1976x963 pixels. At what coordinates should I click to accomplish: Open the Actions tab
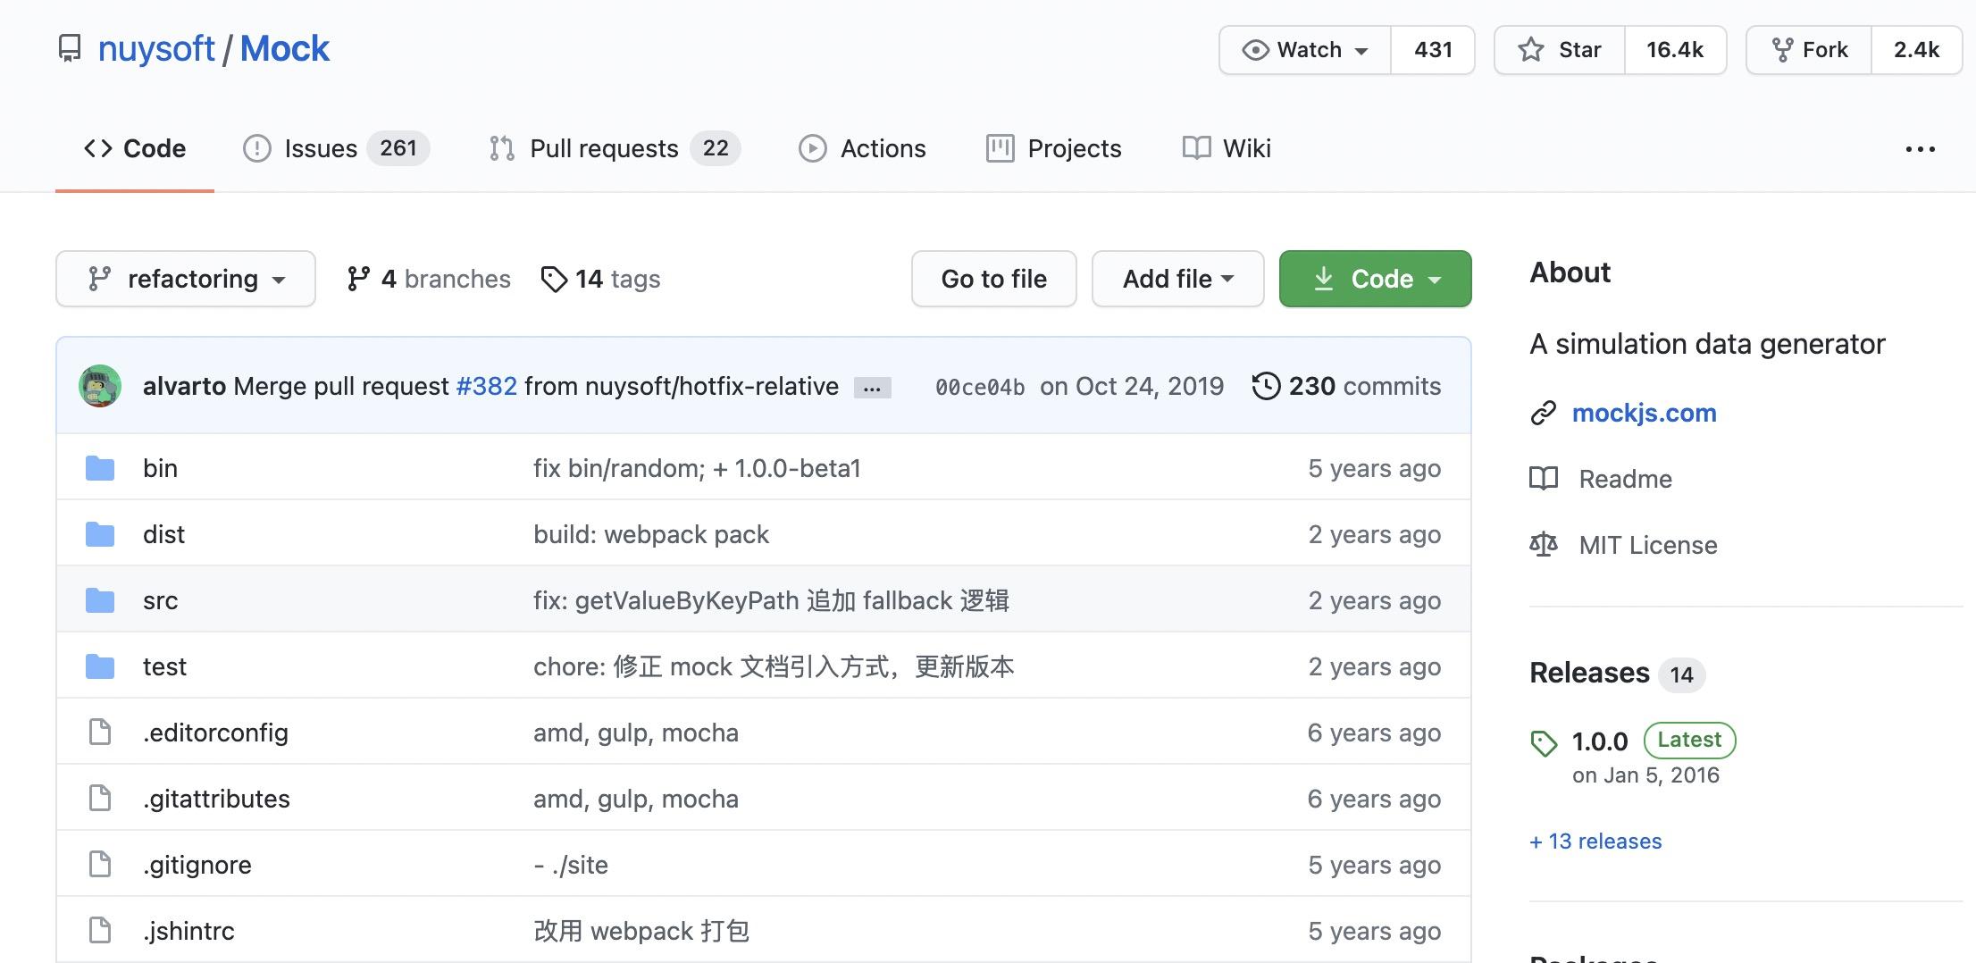click(883, 148)
